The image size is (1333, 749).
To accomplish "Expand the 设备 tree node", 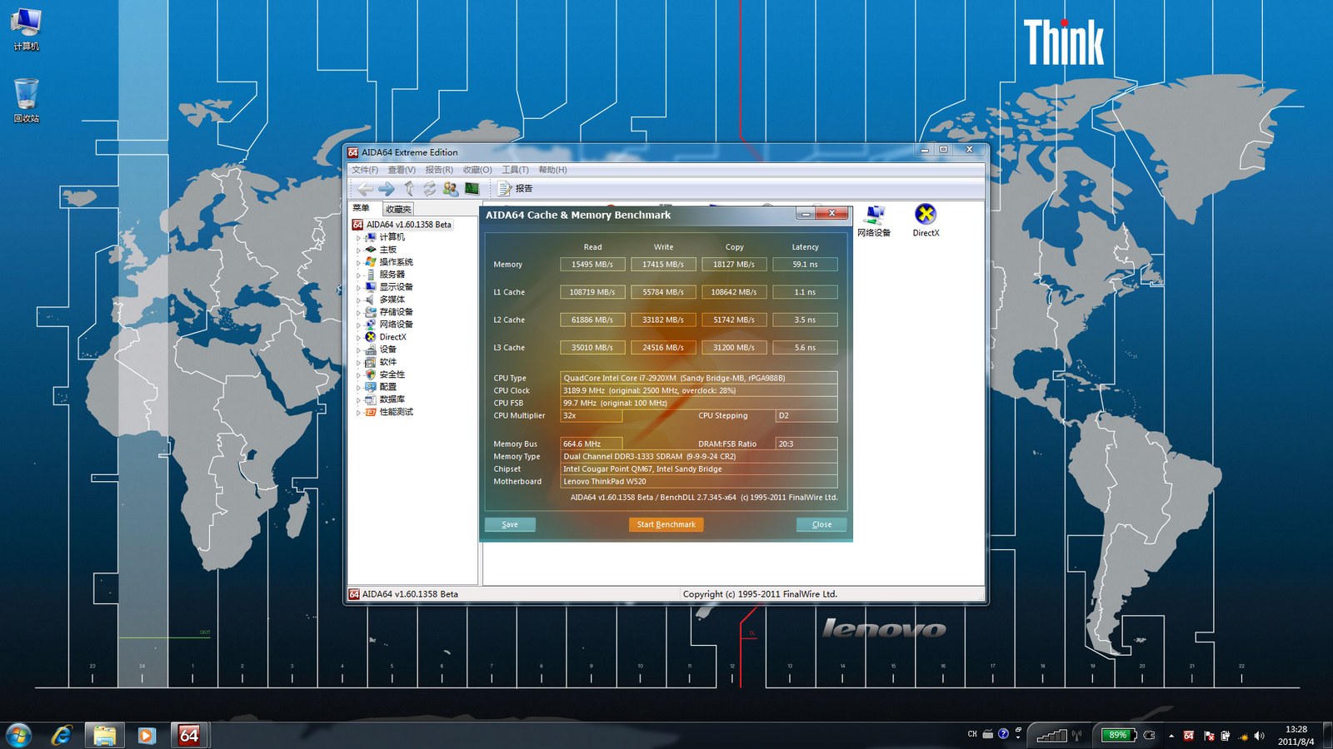I will [358, 350].
